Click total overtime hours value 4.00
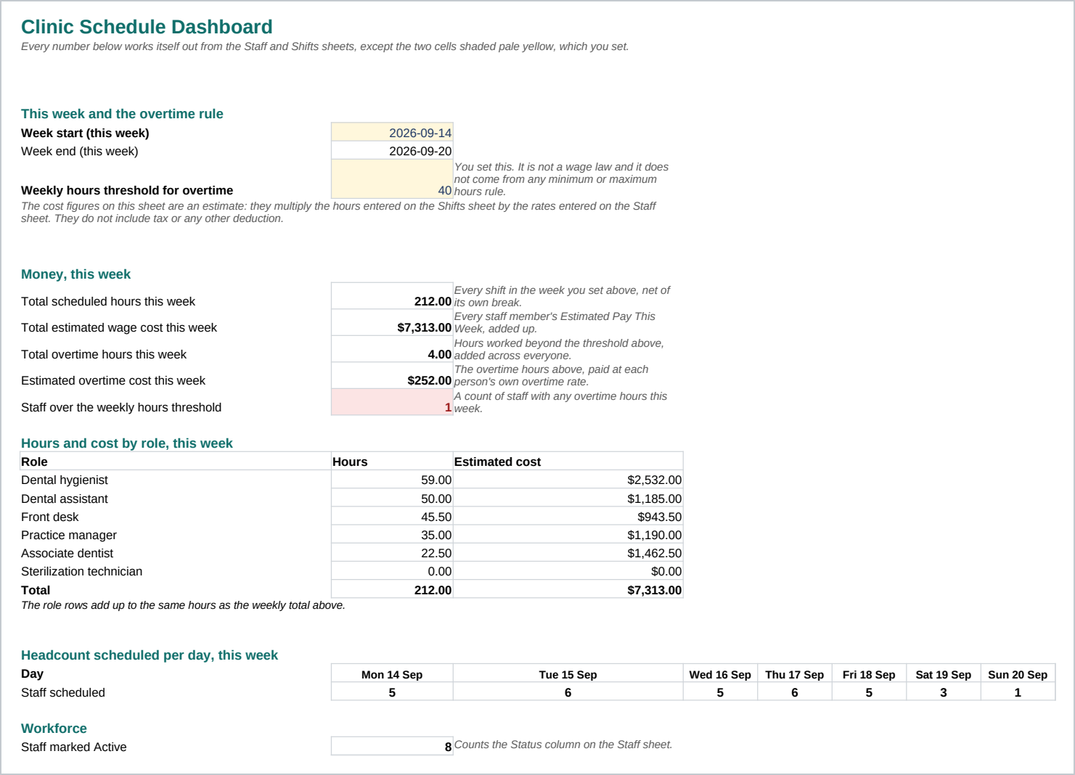 [x=392, y=349]
